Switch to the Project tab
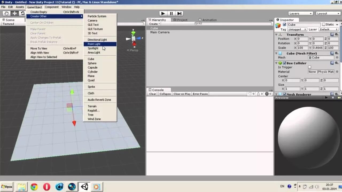The height and width of the screenshot is (192, 342). pos(180,20)
